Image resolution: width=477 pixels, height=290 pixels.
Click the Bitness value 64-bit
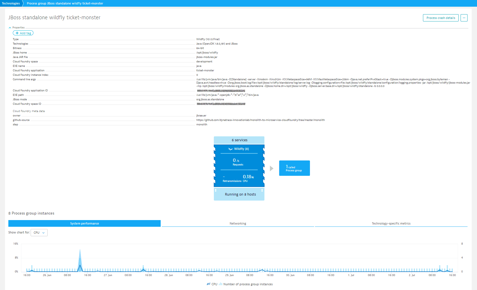(x=200, y=48)
